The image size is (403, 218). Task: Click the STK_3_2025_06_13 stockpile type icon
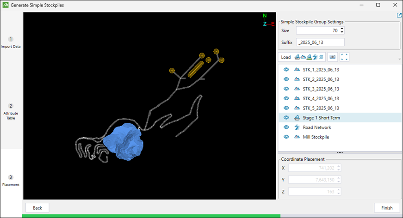(297, 89)
